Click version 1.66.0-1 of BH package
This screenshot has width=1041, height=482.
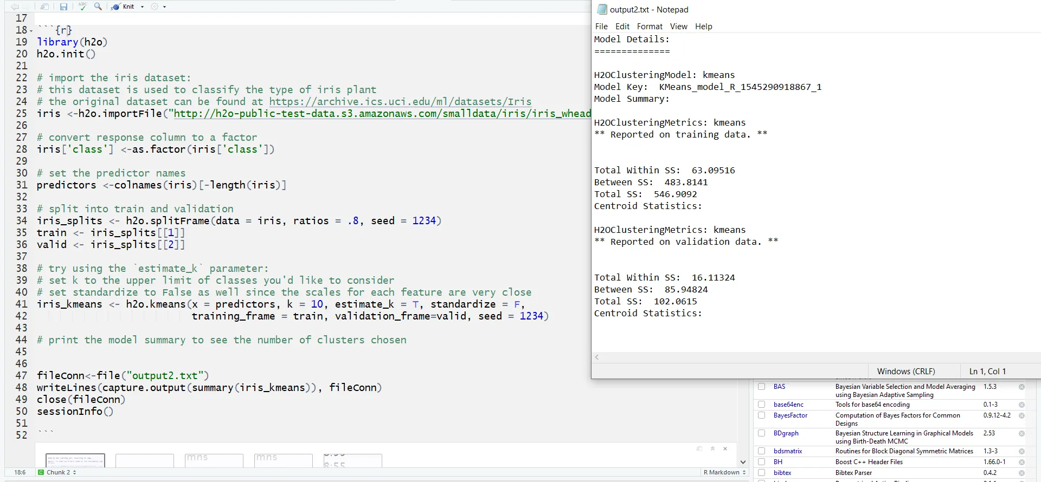994,462
